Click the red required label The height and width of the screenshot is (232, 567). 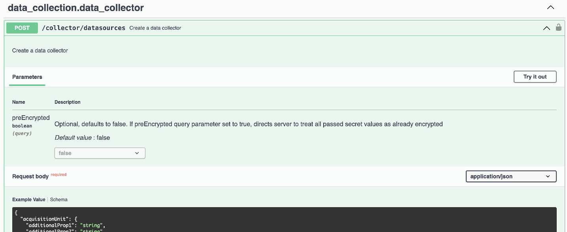click(x=58, y=174)
